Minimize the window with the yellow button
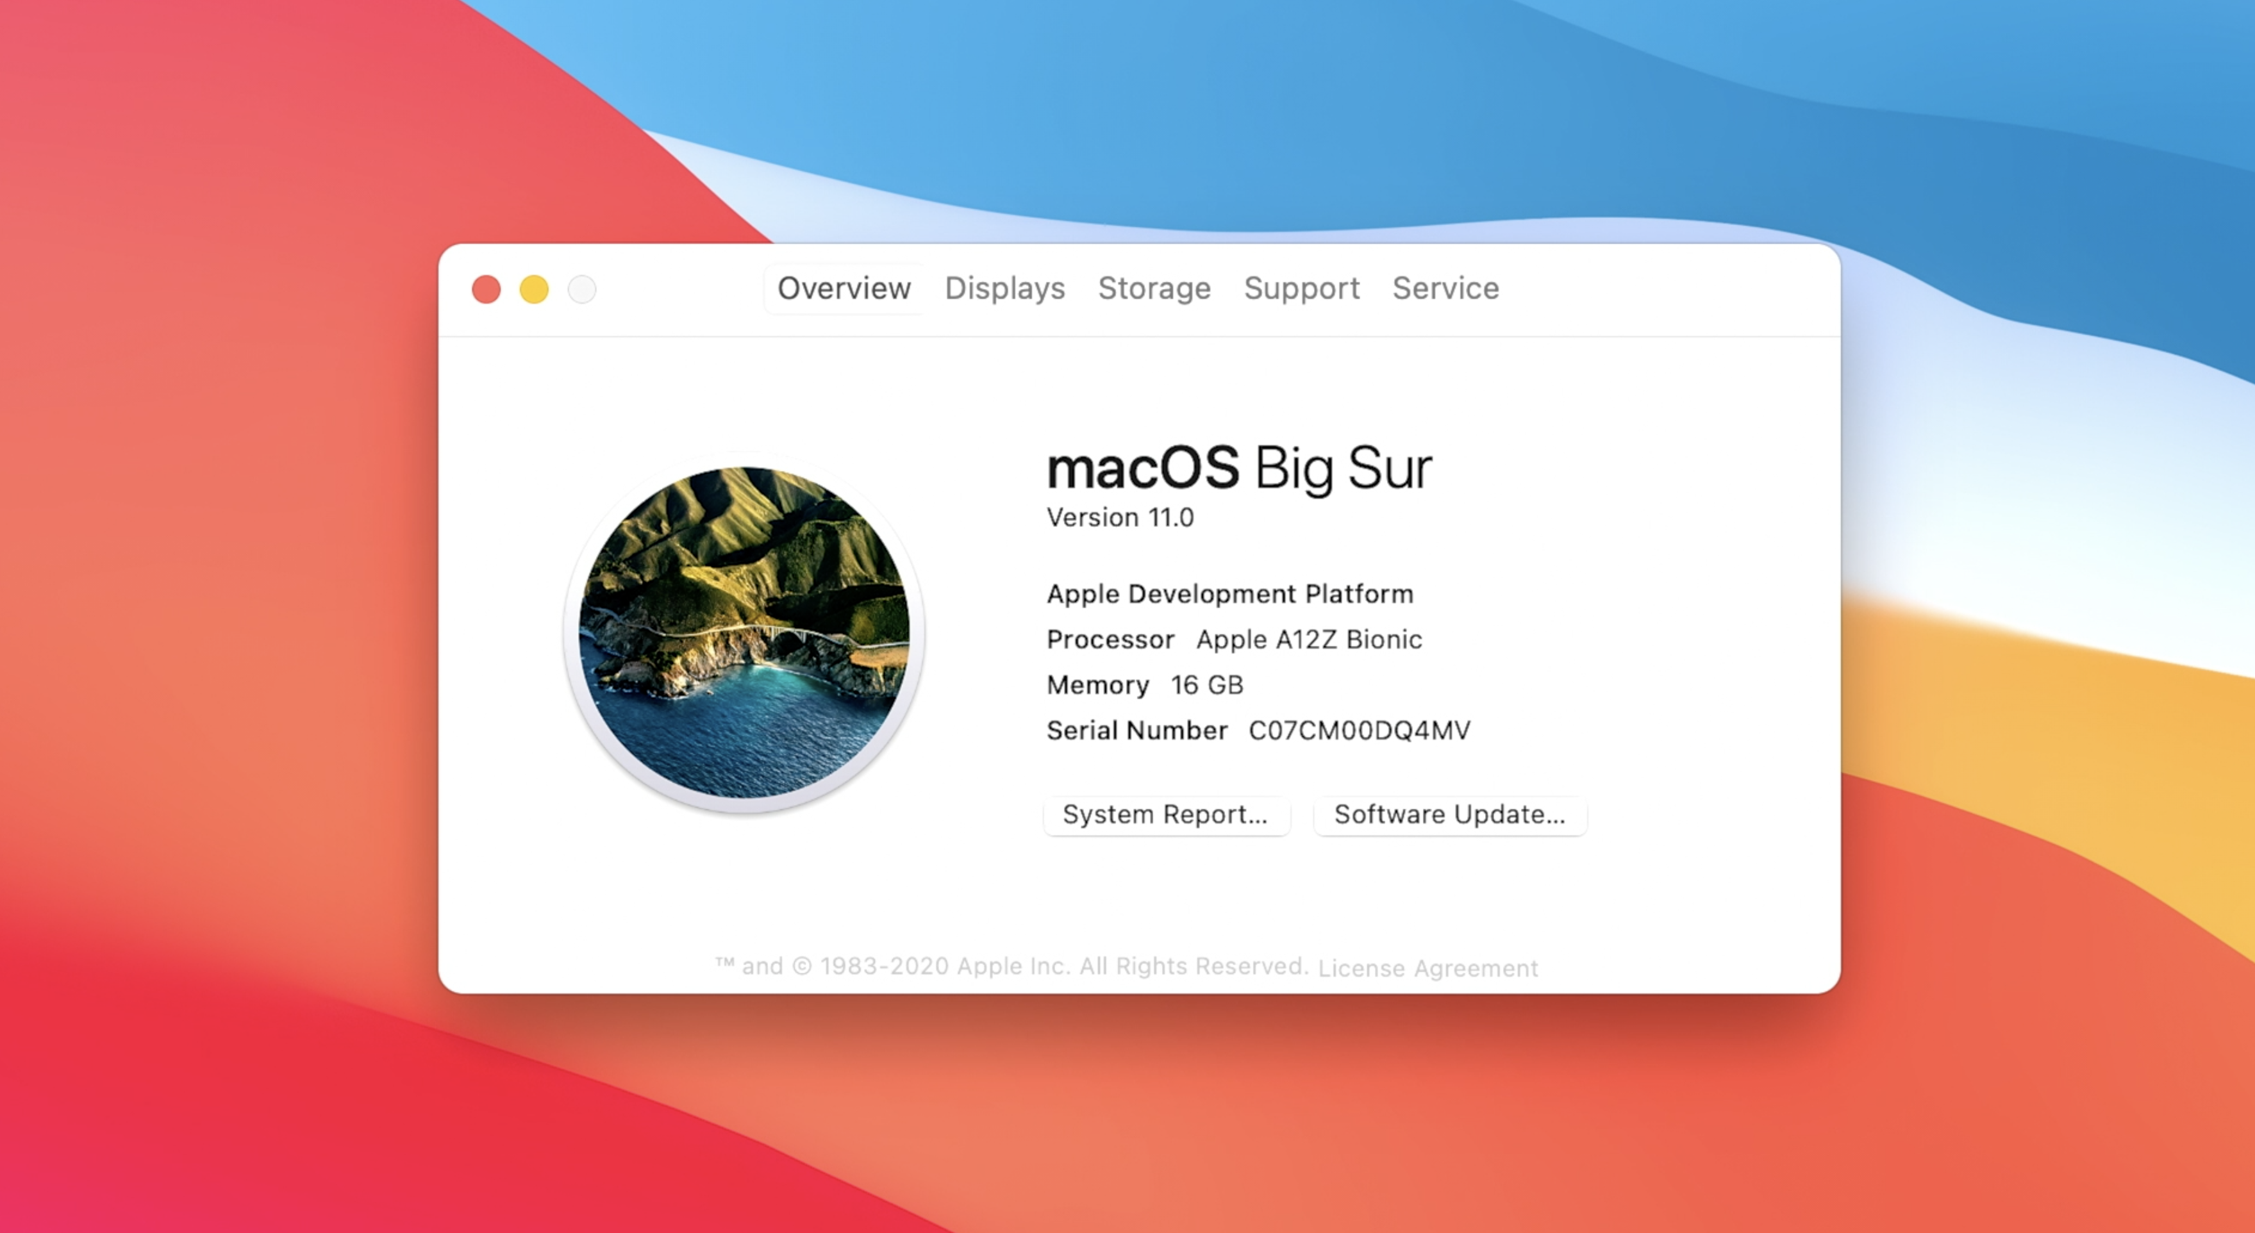2255x1233 pixels. tap(534, 290)
